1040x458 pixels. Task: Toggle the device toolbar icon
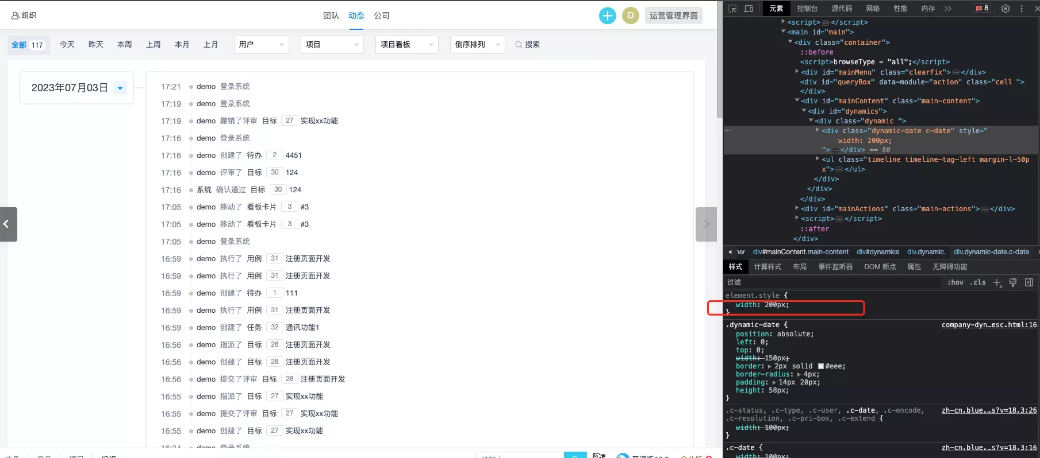click(749, 9)
